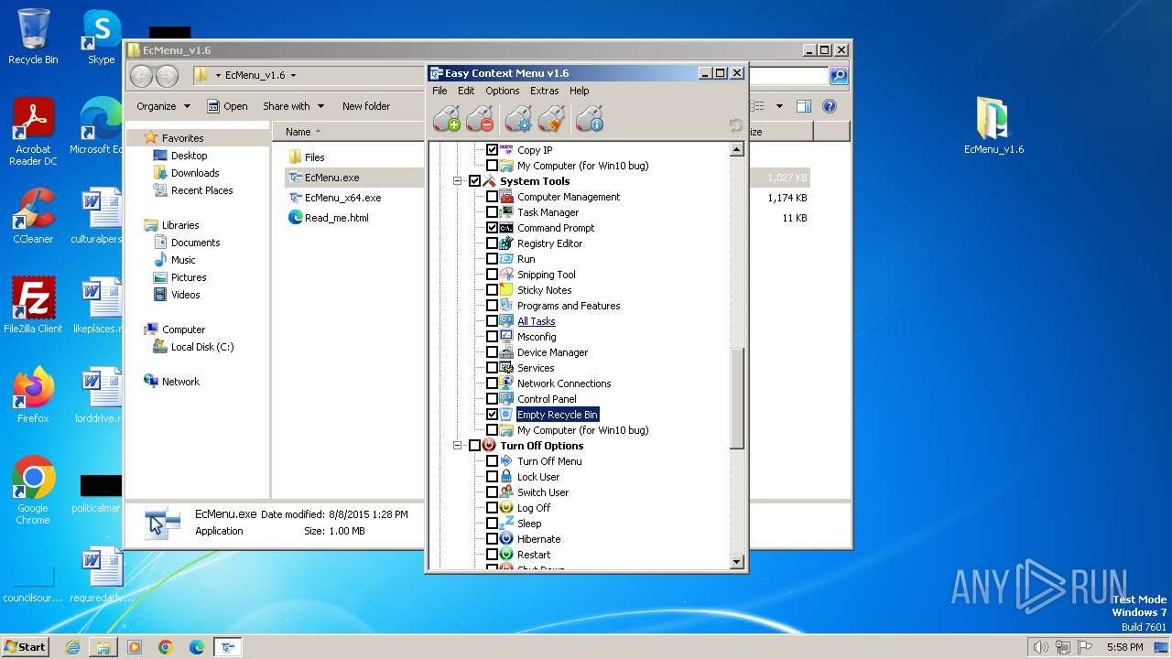The height and width of the screenshot is (659, 1172).
Task: Click the Windows Start button
Action: (26, 647)
